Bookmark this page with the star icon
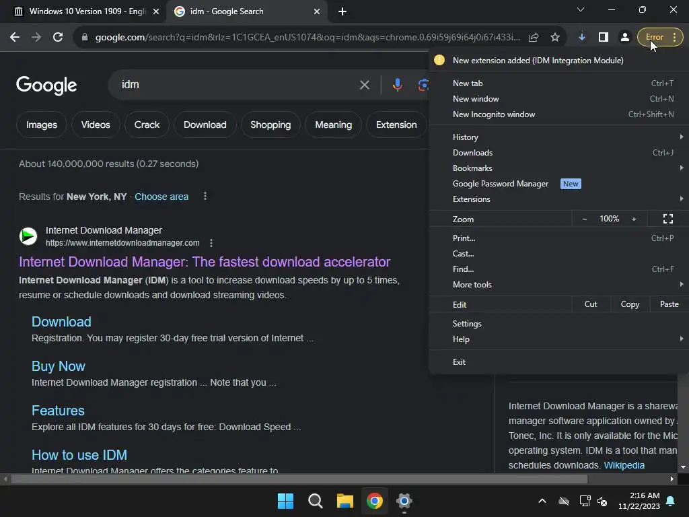The image size is (689, 517). tap(555, 38)
